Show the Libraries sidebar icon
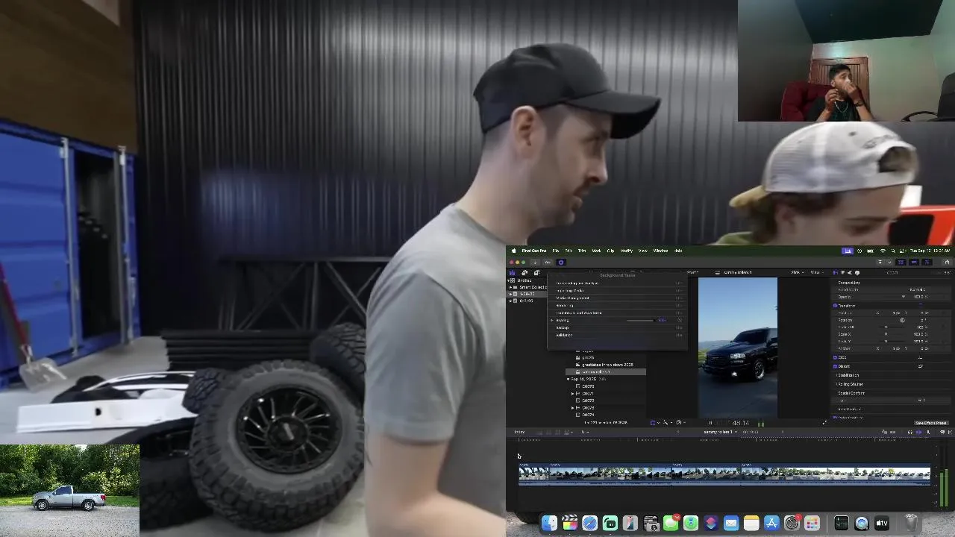 pos(512,273)
